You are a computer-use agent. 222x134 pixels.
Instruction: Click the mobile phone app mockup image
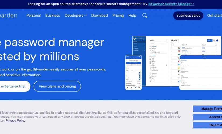(133, 72)
